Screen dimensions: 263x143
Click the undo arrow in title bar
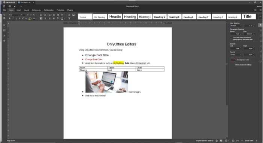(15, 6)
